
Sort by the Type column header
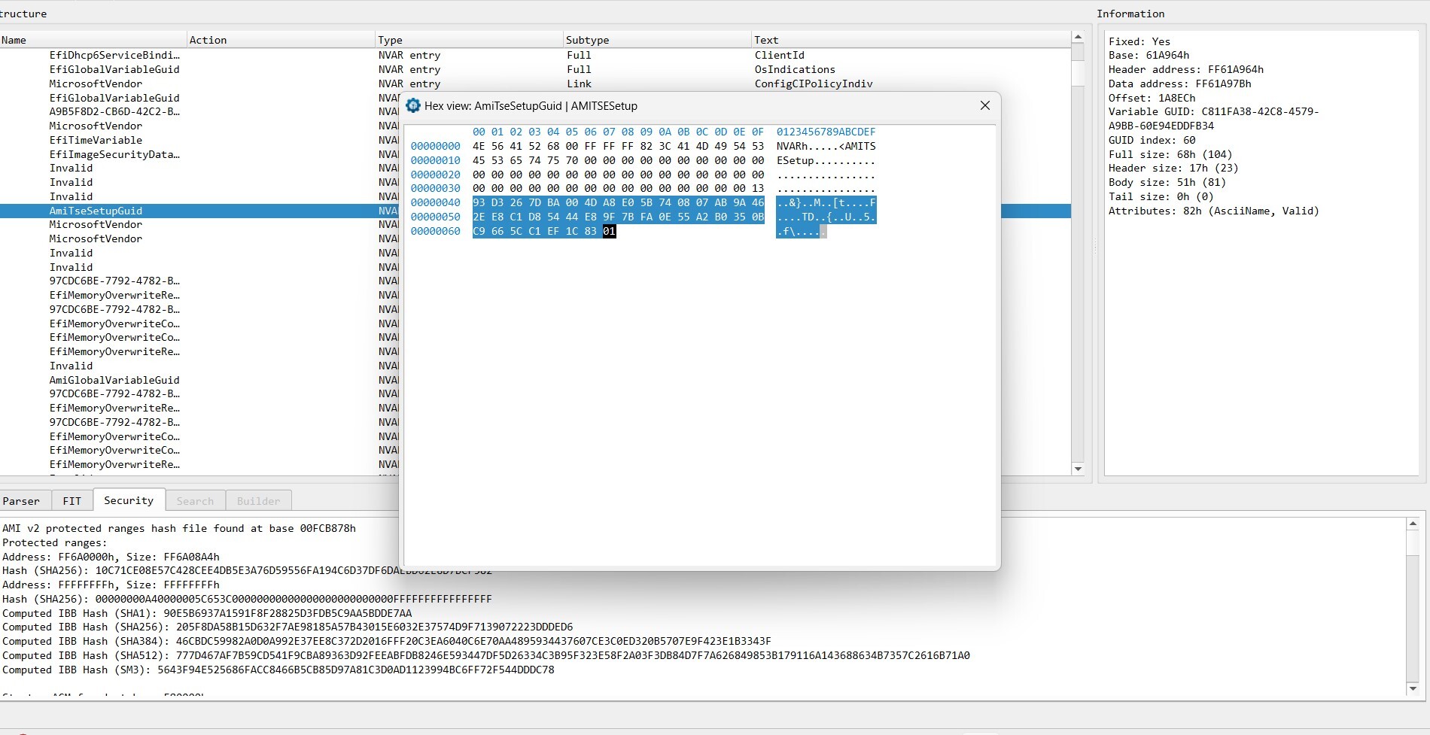coord(391,40)
